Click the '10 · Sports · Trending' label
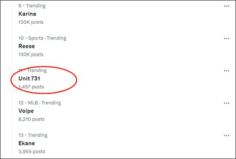Viewport: 236px width, 159px height. pyautogui.click(x=42, y=38)
